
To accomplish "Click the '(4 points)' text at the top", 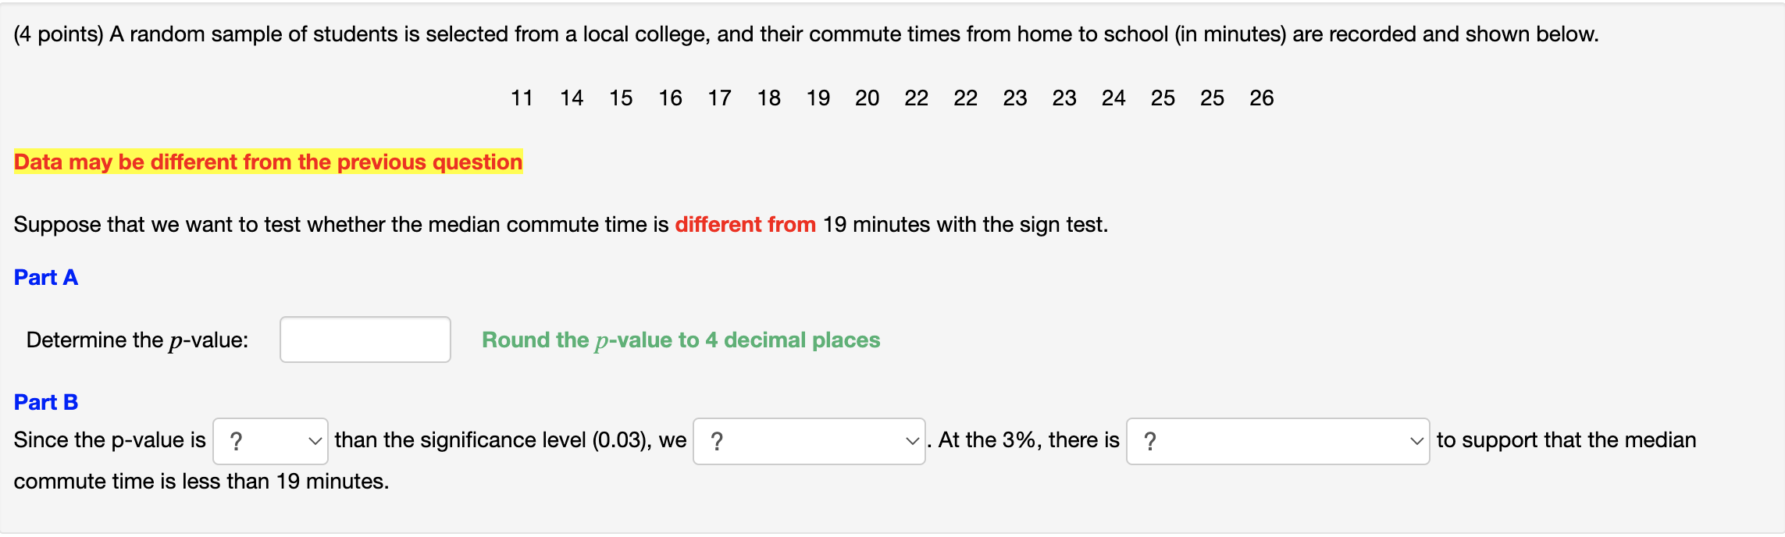I will tap(56, 33).
